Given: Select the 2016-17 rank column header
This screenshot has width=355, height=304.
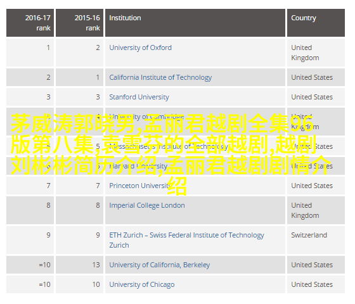Looking at the screenshot, I should point(30,23).
